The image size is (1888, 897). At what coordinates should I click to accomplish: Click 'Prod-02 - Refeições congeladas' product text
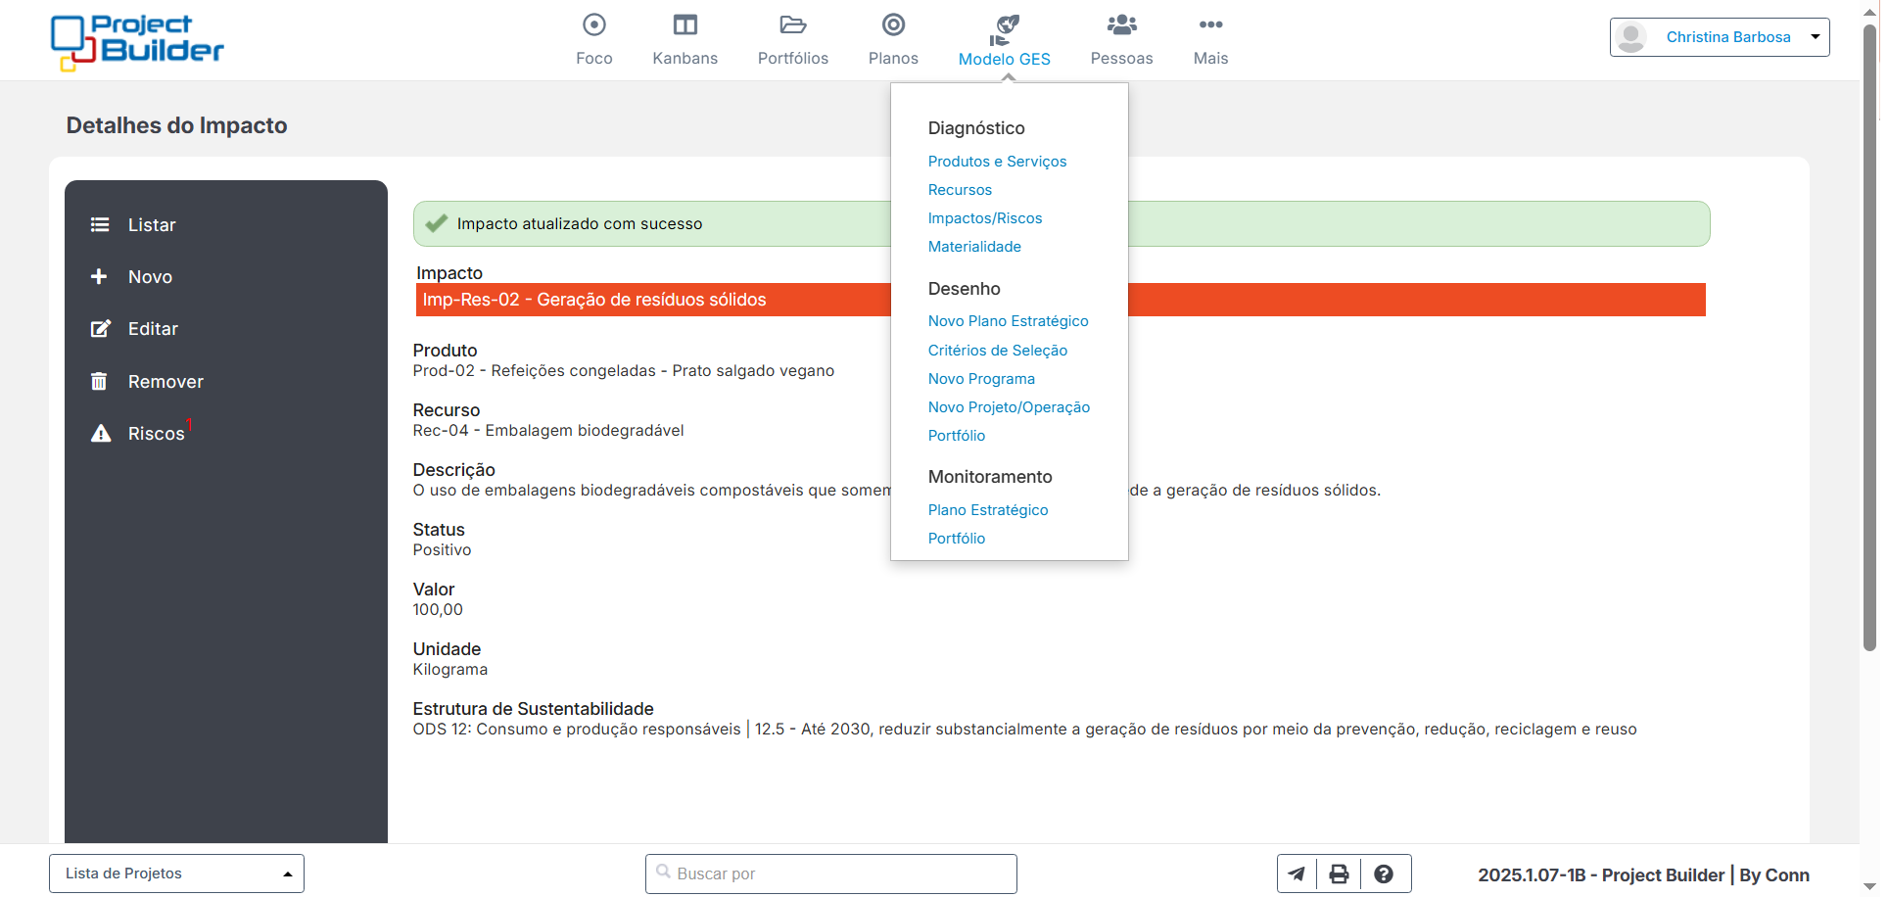624,371
